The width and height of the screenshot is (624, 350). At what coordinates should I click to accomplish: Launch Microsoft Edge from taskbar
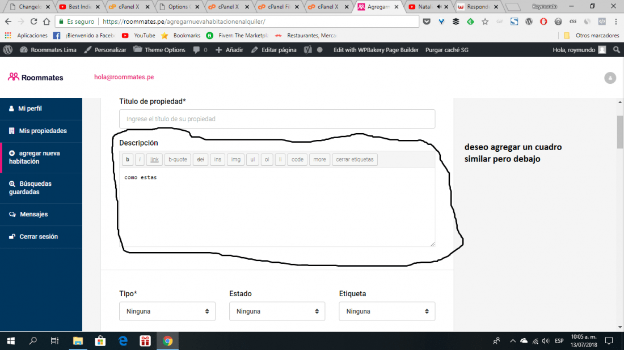point(123,341)
